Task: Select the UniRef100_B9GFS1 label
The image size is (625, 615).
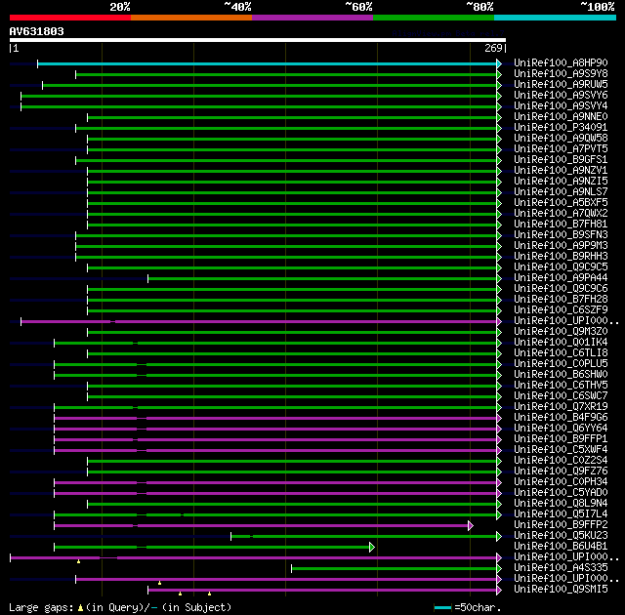Action: pos(561,160)
